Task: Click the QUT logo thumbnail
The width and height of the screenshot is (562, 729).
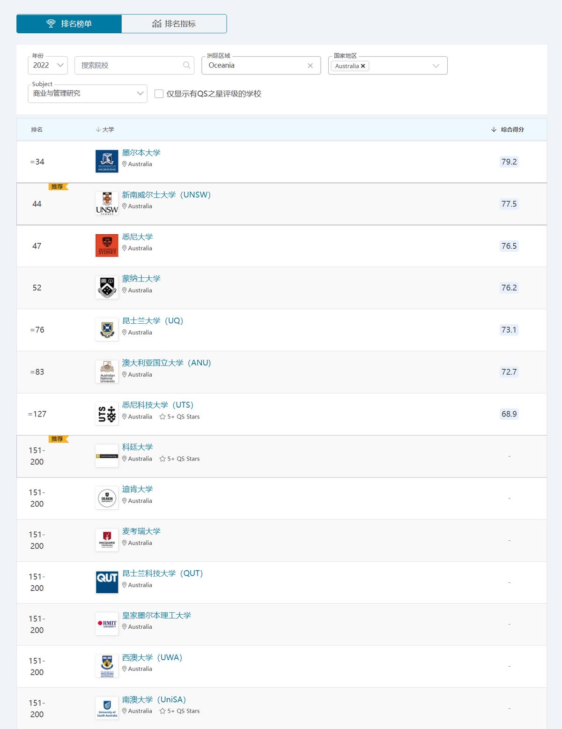Action: [x=107, y=582]
